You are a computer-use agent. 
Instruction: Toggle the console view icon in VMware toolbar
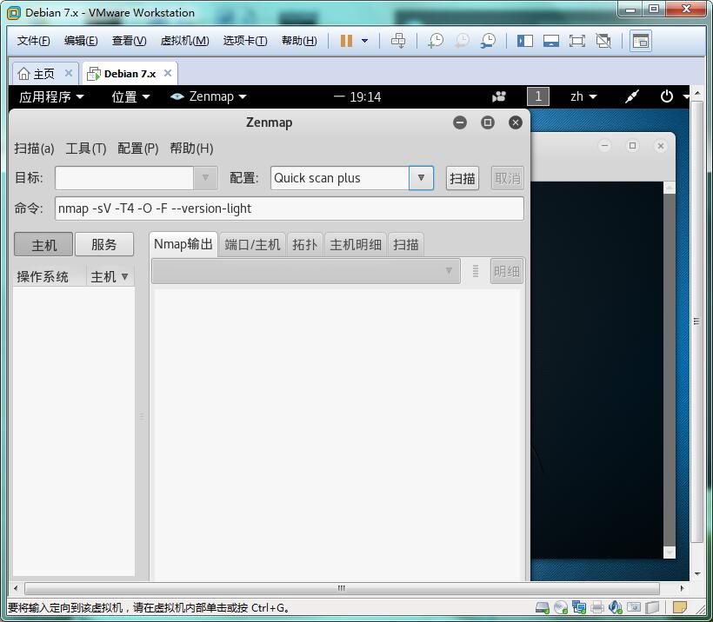(x=641, y=41)
